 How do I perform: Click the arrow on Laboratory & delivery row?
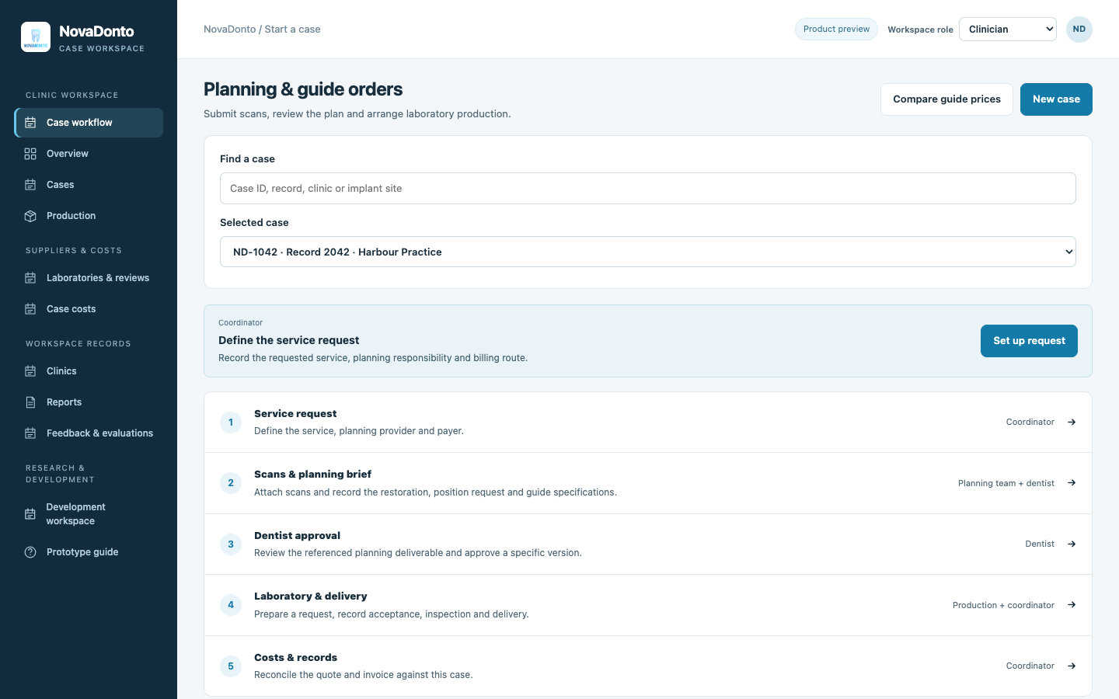1072,605
